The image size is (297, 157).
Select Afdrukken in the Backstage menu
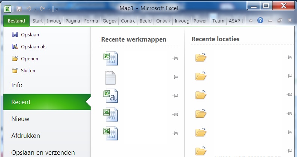25,136
